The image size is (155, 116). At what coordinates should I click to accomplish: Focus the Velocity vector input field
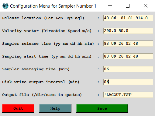tap(128, 31)
